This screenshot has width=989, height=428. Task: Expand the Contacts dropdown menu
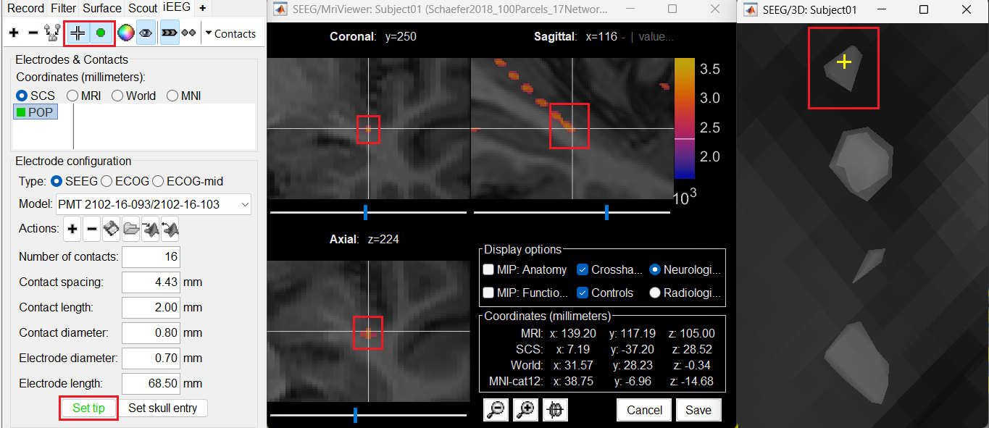click(230, 33)
